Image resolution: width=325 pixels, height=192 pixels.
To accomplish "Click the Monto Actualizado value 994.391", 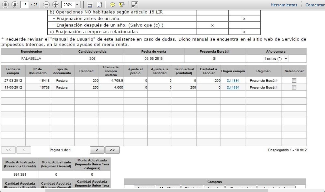I will (20, 175).
